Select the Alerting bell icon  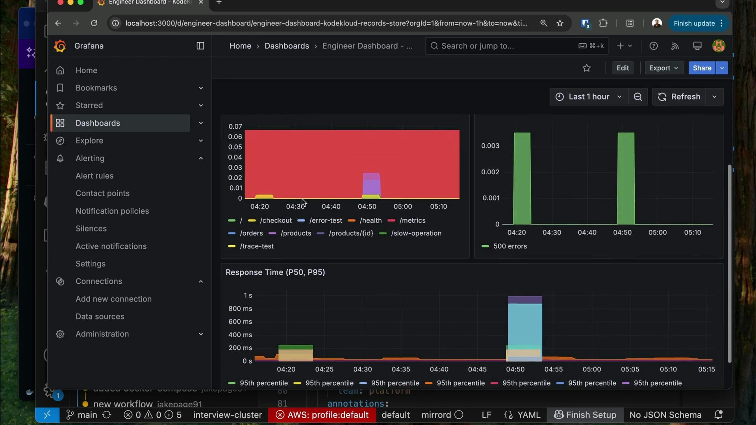pos(60,158)
